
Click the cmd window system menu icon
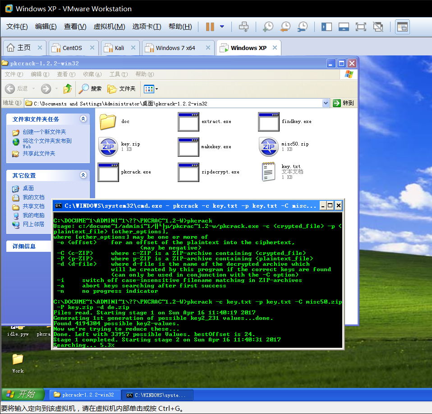[x=59, y=205]
